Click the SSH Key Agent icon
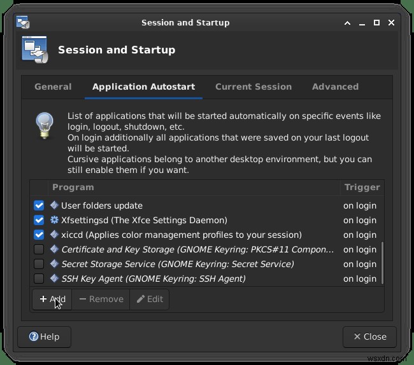 [54, 279]
